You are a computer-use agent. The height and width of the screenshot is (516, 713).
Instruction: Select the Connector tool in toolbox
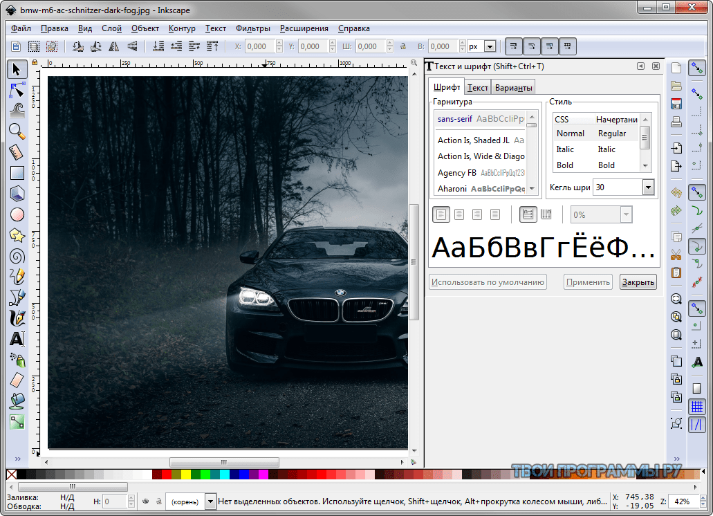[17, 422]
